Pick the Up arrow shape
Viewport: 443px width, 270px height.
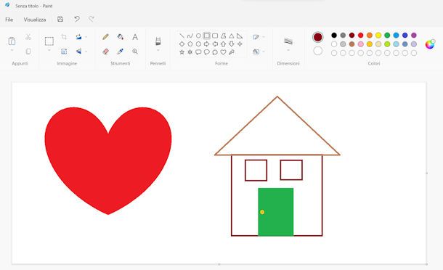pyautogui.click(x=223, y=44)
